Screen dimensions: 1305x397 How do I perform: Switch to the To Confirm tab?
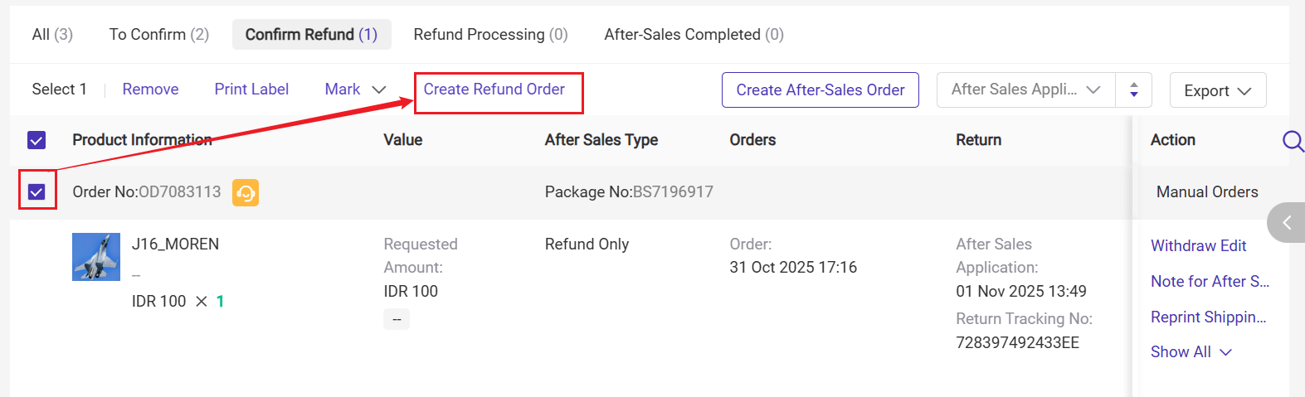tap(159, 34)
